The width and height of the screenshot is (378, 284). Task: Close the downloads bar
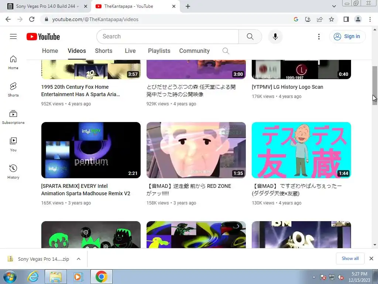coord(371,258)
